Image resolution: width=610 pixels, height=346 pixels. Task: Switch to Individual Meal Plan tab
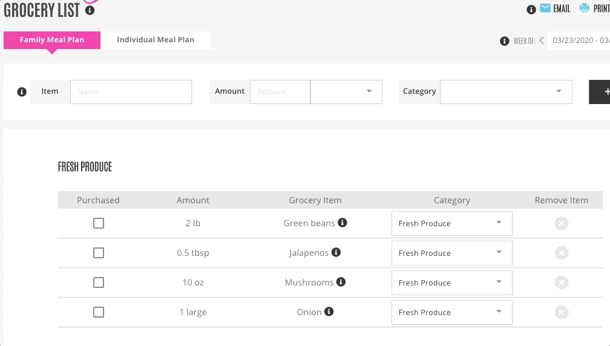[x=156, y=40]
